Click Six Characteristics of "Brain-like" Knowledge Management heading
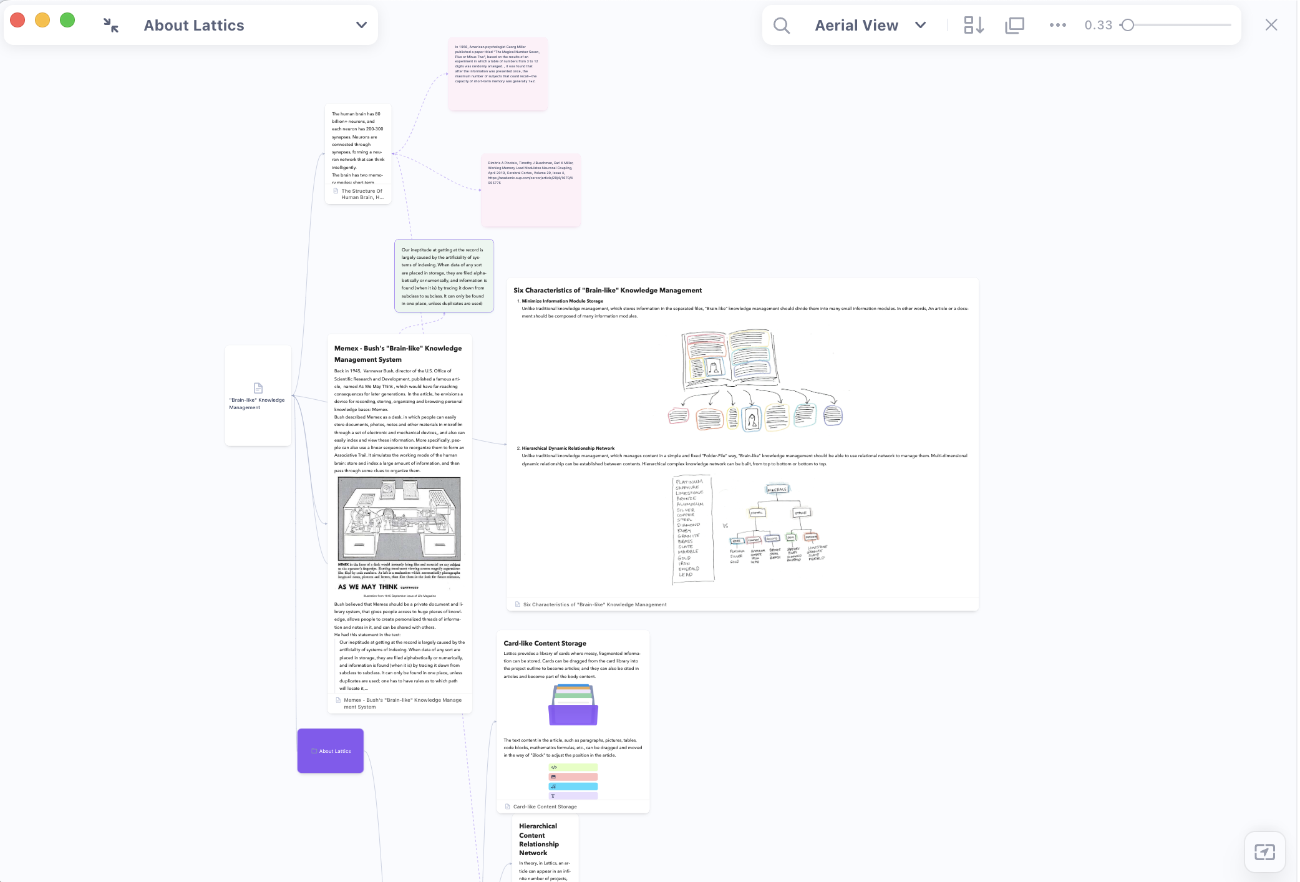The height and width of the screenshot is (882, 1300). click(608, 290)
